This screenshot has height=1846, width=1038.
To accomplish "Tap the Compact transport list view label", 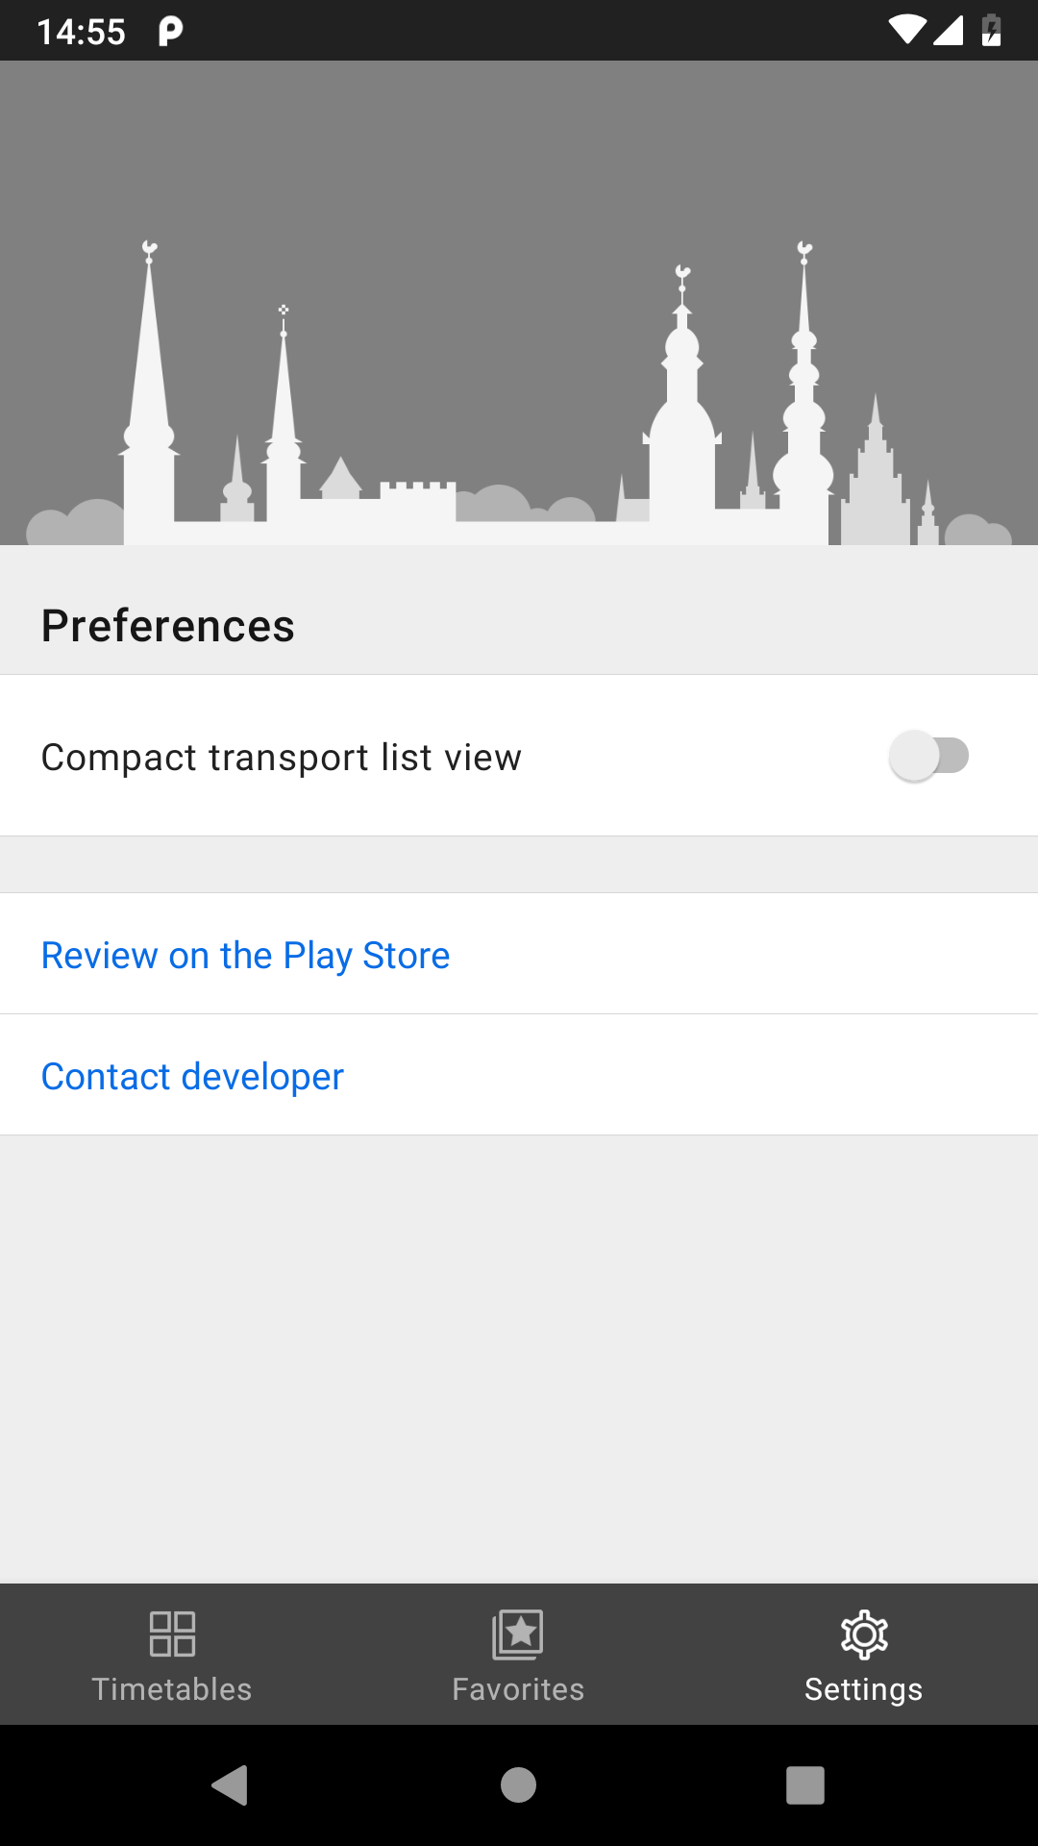I will [x=282, y=758].
